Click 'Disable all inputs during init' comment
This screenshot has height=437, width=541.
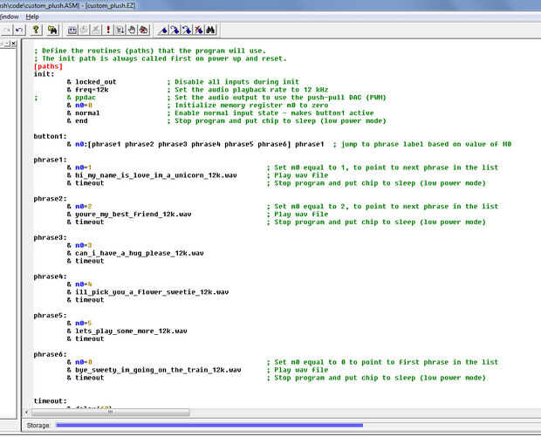233,82
